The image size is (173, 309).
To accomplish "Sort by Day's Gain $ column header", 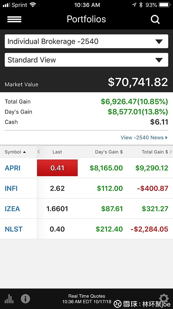I will (109, 152).
